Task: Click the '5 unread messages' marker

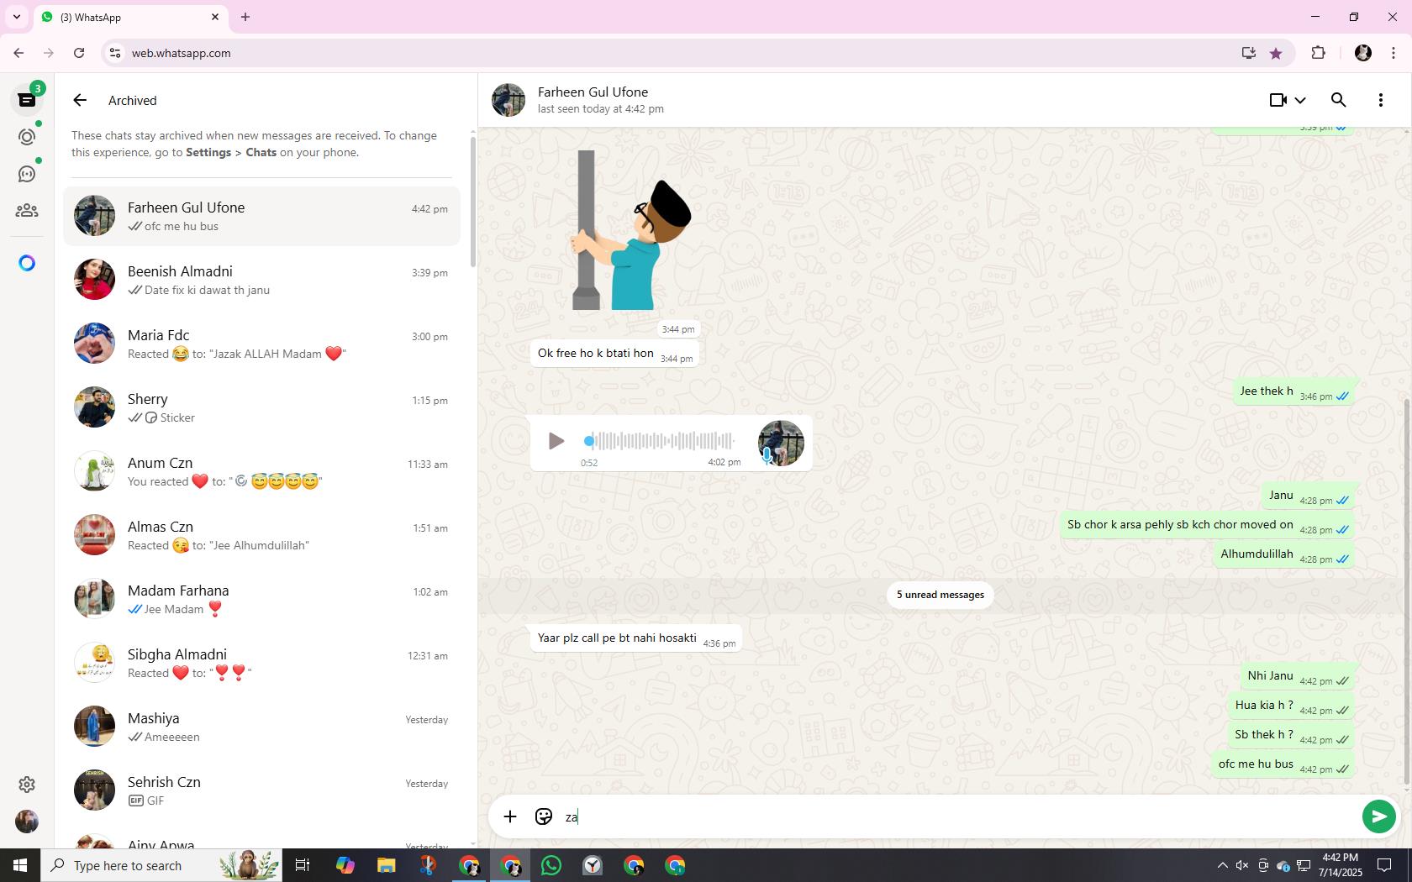Action: click(x=940, y=595)
